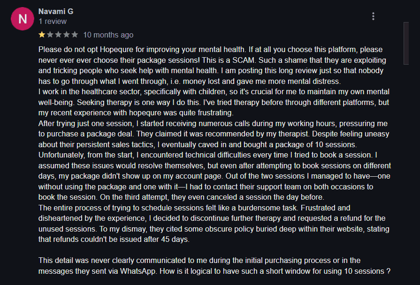
Task: Click "Hopequre" in the first review line
Action: click(117, 50)
